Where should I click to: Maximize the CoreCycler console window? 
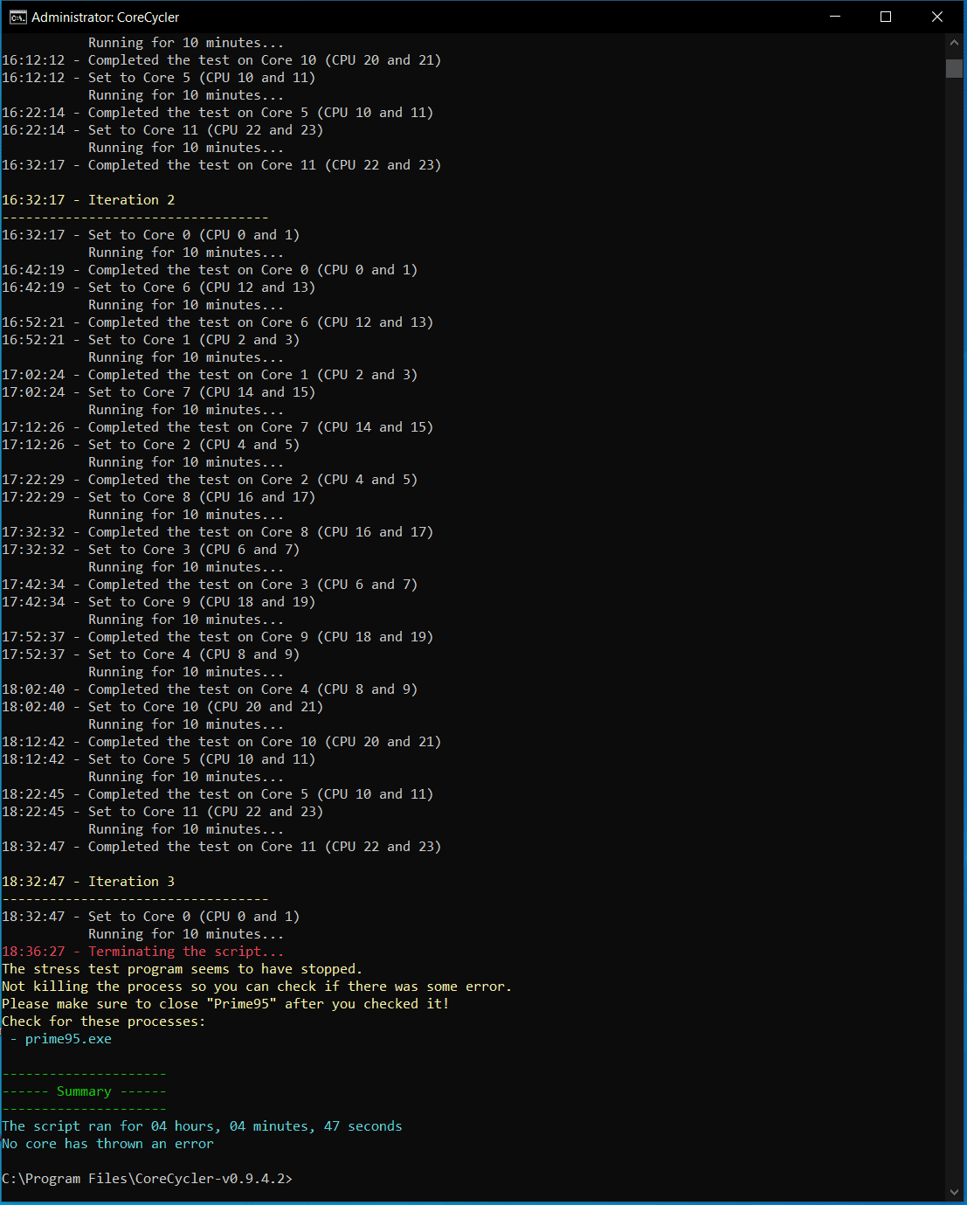(886, 17)
